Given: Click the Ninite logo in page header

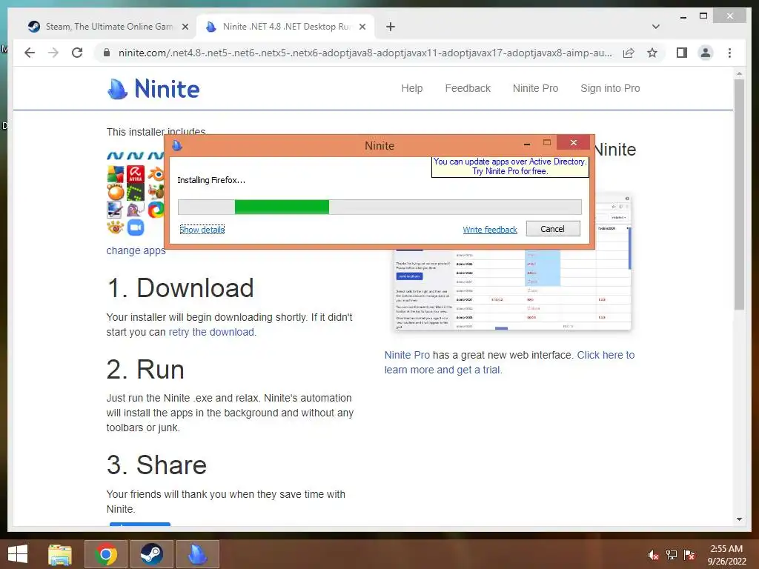Looking at the screenshot, I should [153, 89].
